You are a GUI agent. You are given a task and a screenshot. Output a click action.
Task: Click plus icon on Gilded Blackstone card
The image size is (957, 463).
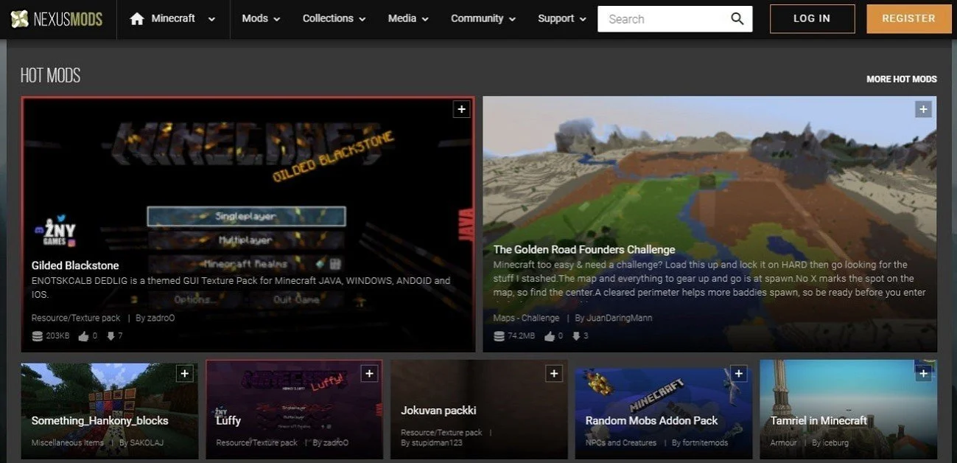(x=461, y=109)
